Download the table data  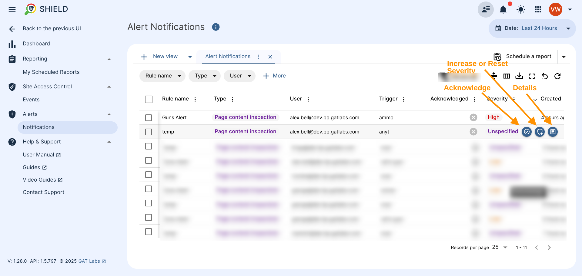(x=519, y=76)
